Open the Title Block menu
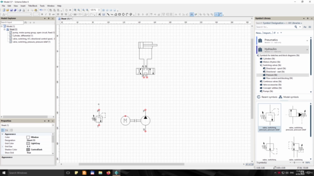This screenshot has height=176, width=314. pyautogui.click(x=32, y=6)
